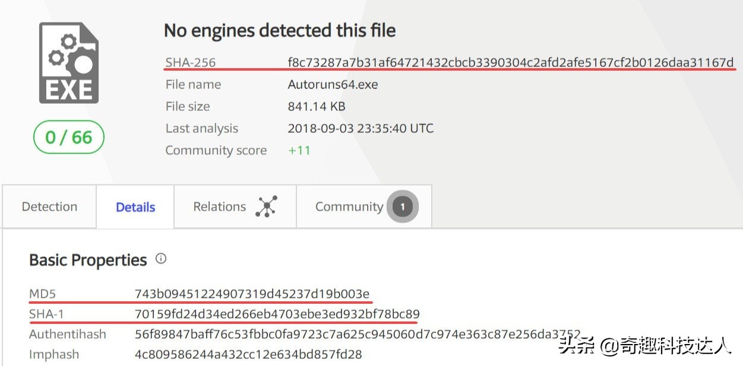Click the Autoruns64.exe file name
The image size is (743, 366).
click(x=333, y=84)
